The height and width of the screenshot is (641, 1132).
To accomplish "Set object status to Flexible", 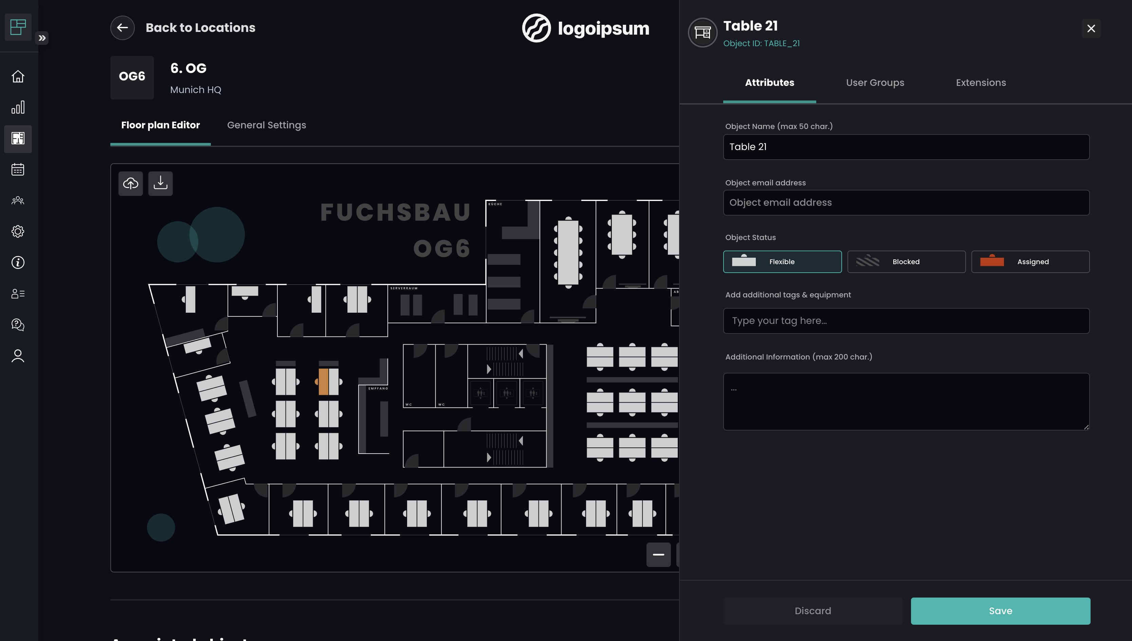I will pos(782,262).
